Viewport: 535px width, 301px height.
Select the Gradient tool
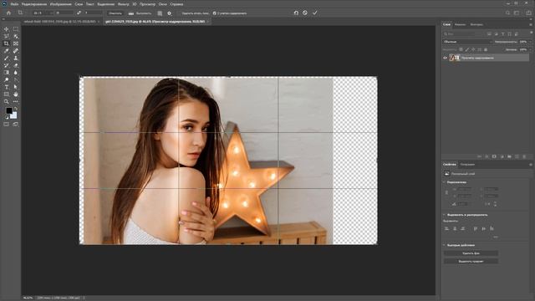pos(7,73)
